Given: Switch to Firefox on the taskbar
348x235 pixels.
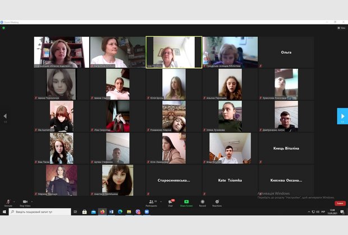Looking at the screenshot, I should pyautogui.click(x=102, y=211).
